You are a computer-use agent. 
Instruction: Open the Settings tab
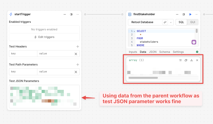tap(178, 52)
